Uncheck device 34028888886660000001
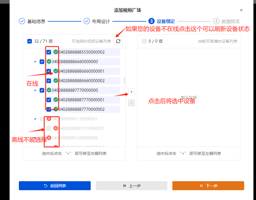Viewport: 256px width, 200px height. click(48, 71)
